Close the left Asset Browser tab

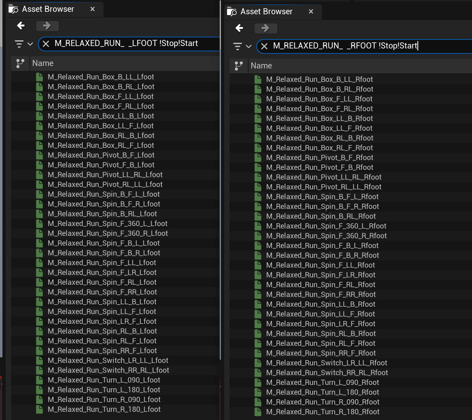(x=93, y=9)
